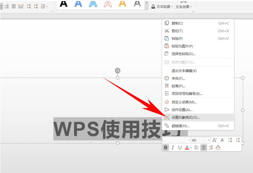Open 自定义动画(M)... entry

(x=198, y=102)
